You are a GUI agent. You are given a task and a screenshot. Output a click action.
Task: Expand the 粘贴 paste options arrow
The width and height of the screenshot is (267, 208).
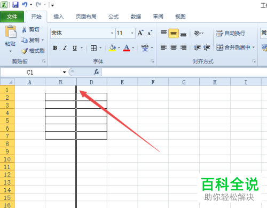[x=10, y=51]
